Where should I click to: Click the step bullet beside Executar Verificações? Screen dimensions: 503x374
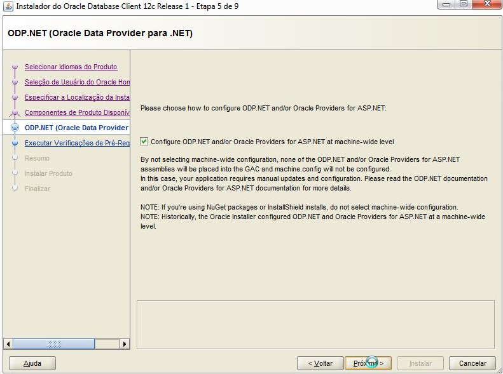15,143
